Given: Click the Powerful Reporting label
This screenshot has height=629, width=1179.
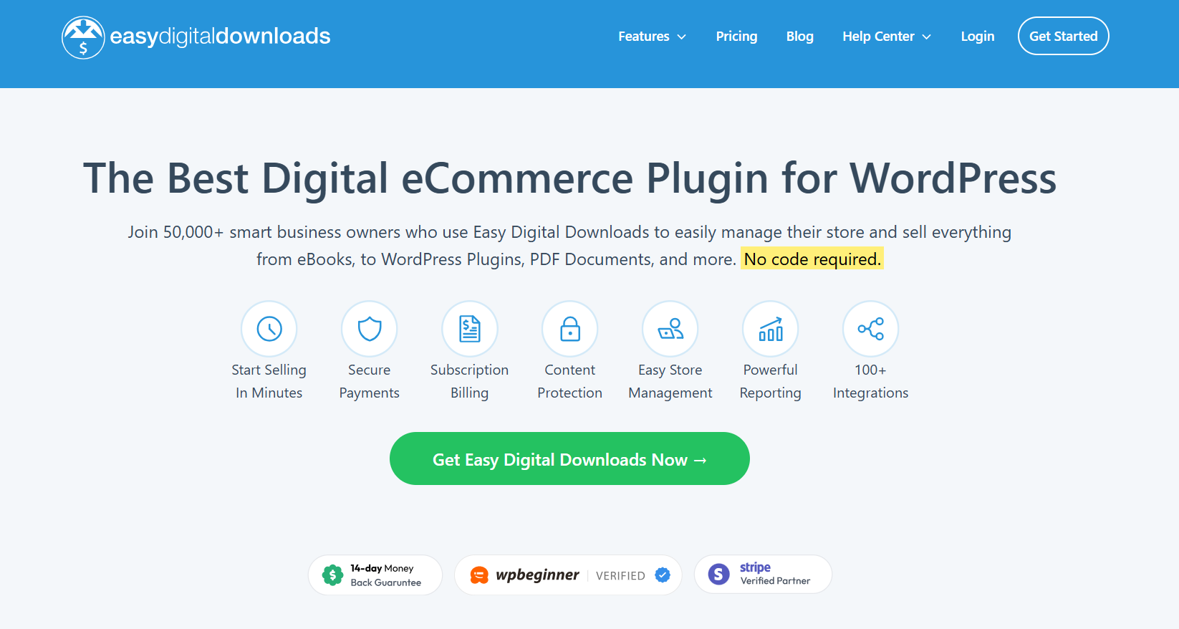Looking at the screenshot, I should click(x=771, y=381).
